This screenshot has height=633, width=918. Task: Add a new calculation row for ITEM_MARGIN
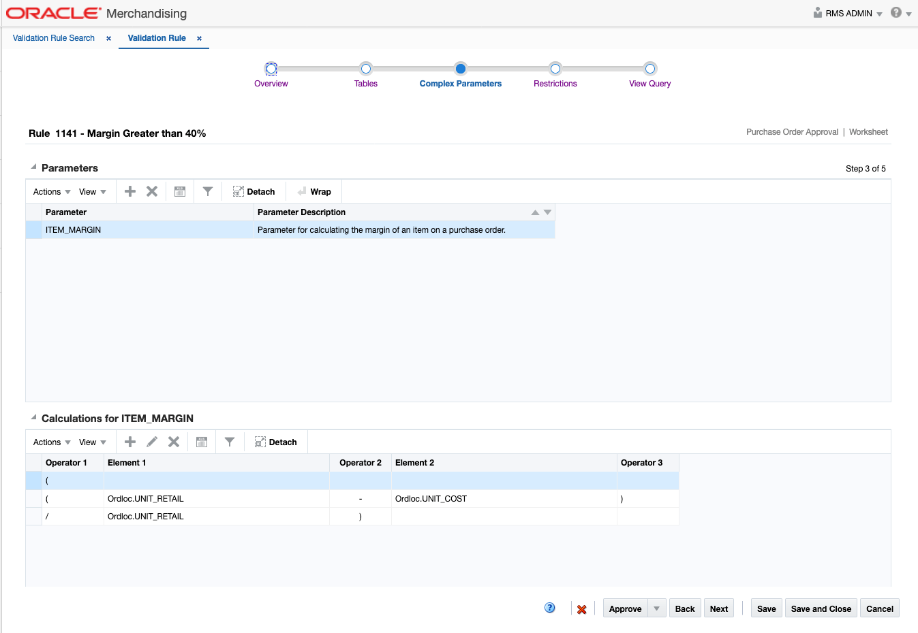tap(129, 442)
